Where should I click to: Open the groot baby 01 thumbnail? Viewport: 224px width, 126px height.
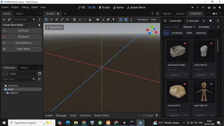pyautogui.click(x=204, y=92)
